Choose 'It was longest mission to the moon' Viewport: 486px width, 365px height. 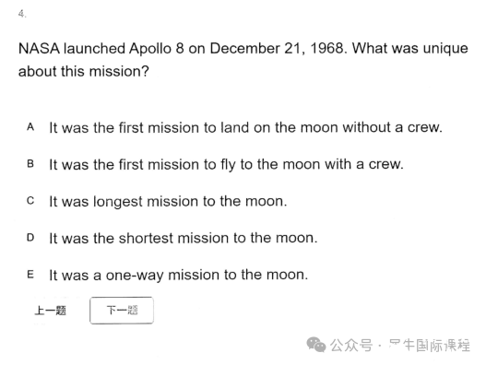(x=168, y=202)
